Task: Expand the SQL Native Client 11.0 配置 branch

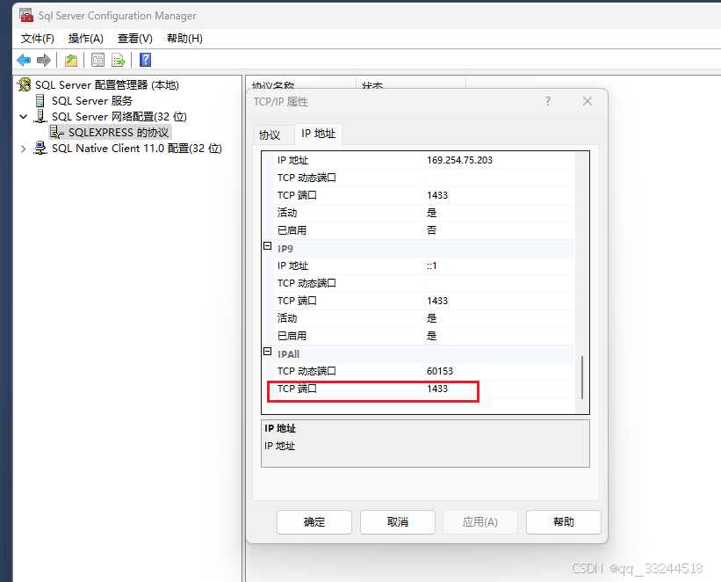Action: (x=23, y=148)
